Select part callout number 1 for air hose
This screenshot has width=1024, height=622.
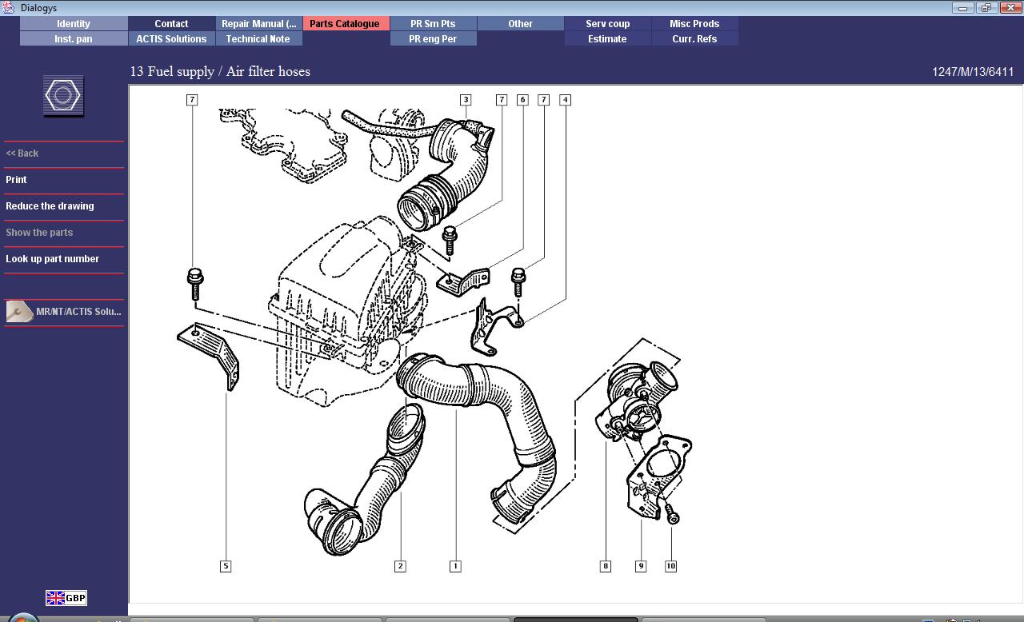(x=455, y=566)
